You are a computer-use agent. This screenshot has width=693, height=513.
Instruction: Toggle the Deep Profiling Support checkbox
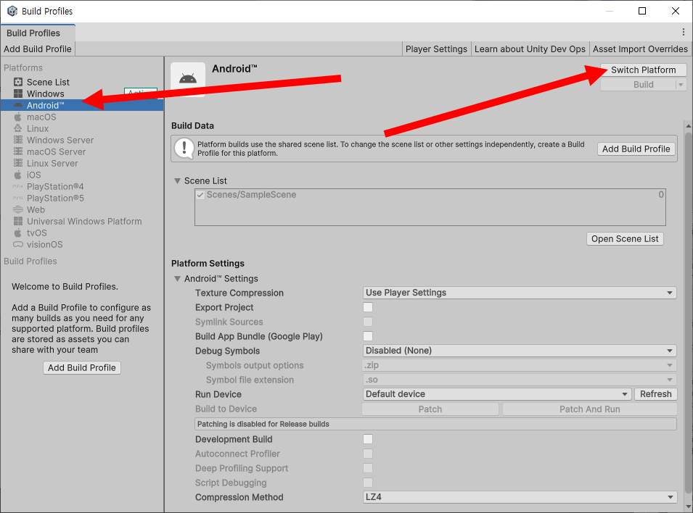368,468
